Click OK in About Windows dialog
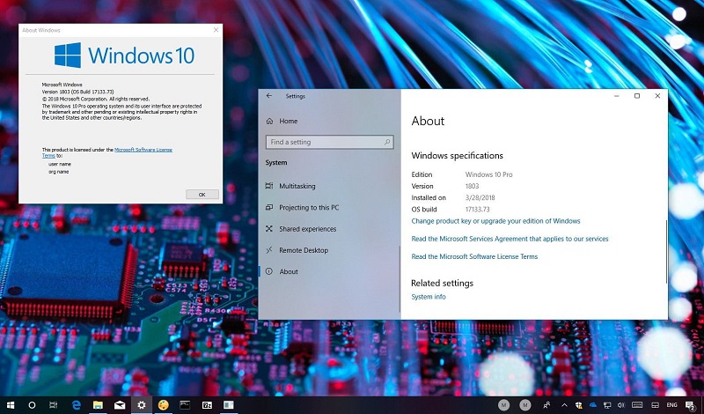The width and height of the screenshot is (704, 414). [202, 195]
